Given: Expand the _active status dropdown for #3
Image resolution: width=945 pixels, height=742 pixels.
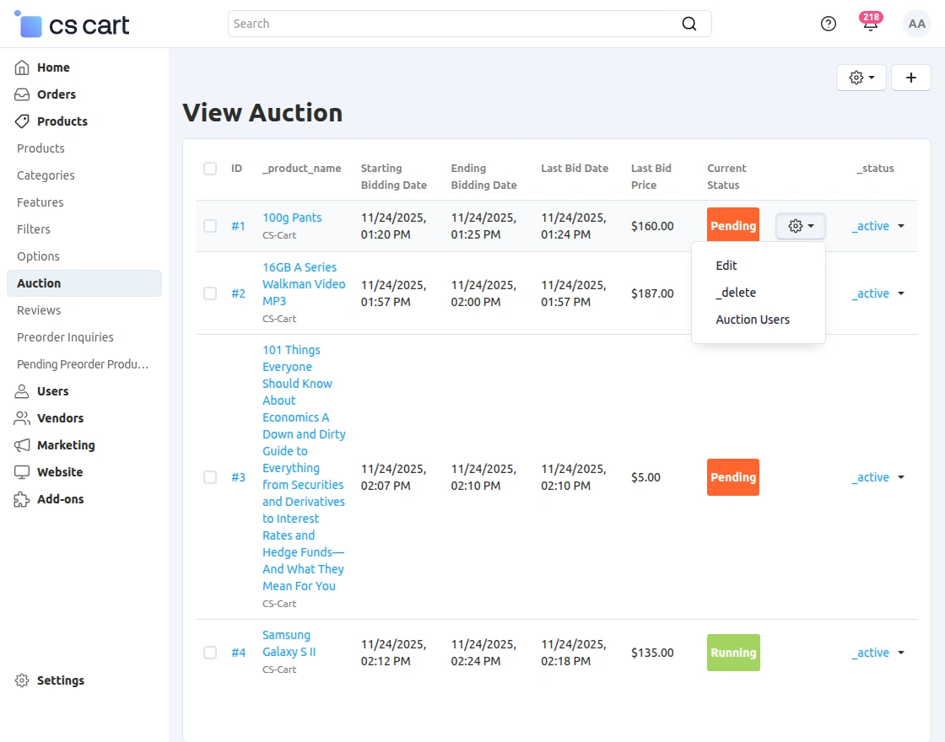Looking at the screenshot, I should tap(900, 477).
